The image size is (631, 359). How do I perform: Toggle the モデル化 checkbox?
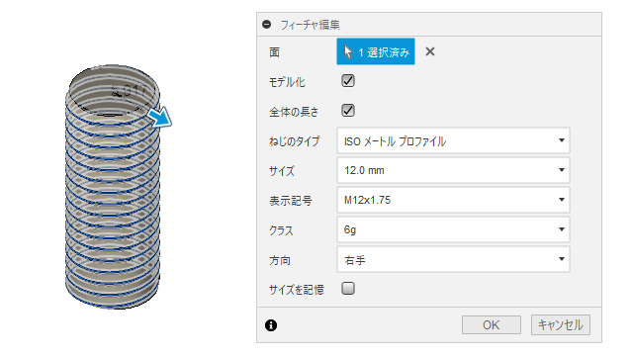tap(348, 81)
